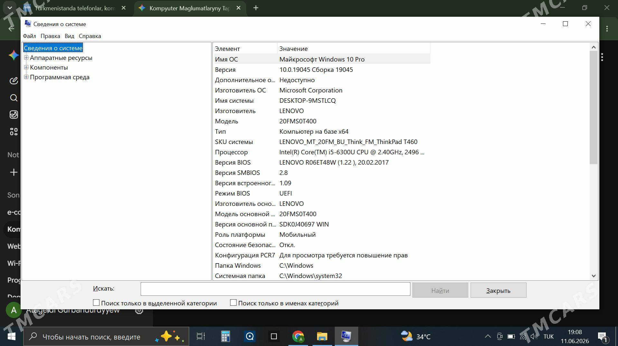
Task: Open the 'Правка' menu
Action: pos(50,36)
